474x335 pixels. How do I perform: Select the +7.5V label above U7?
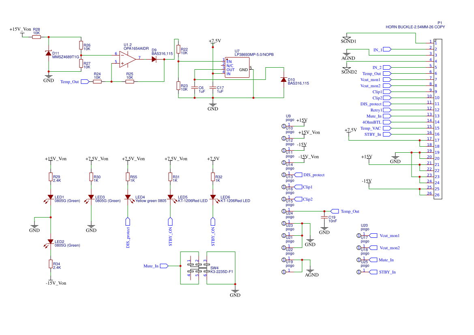pyautogui.click(x=214, y=41)
